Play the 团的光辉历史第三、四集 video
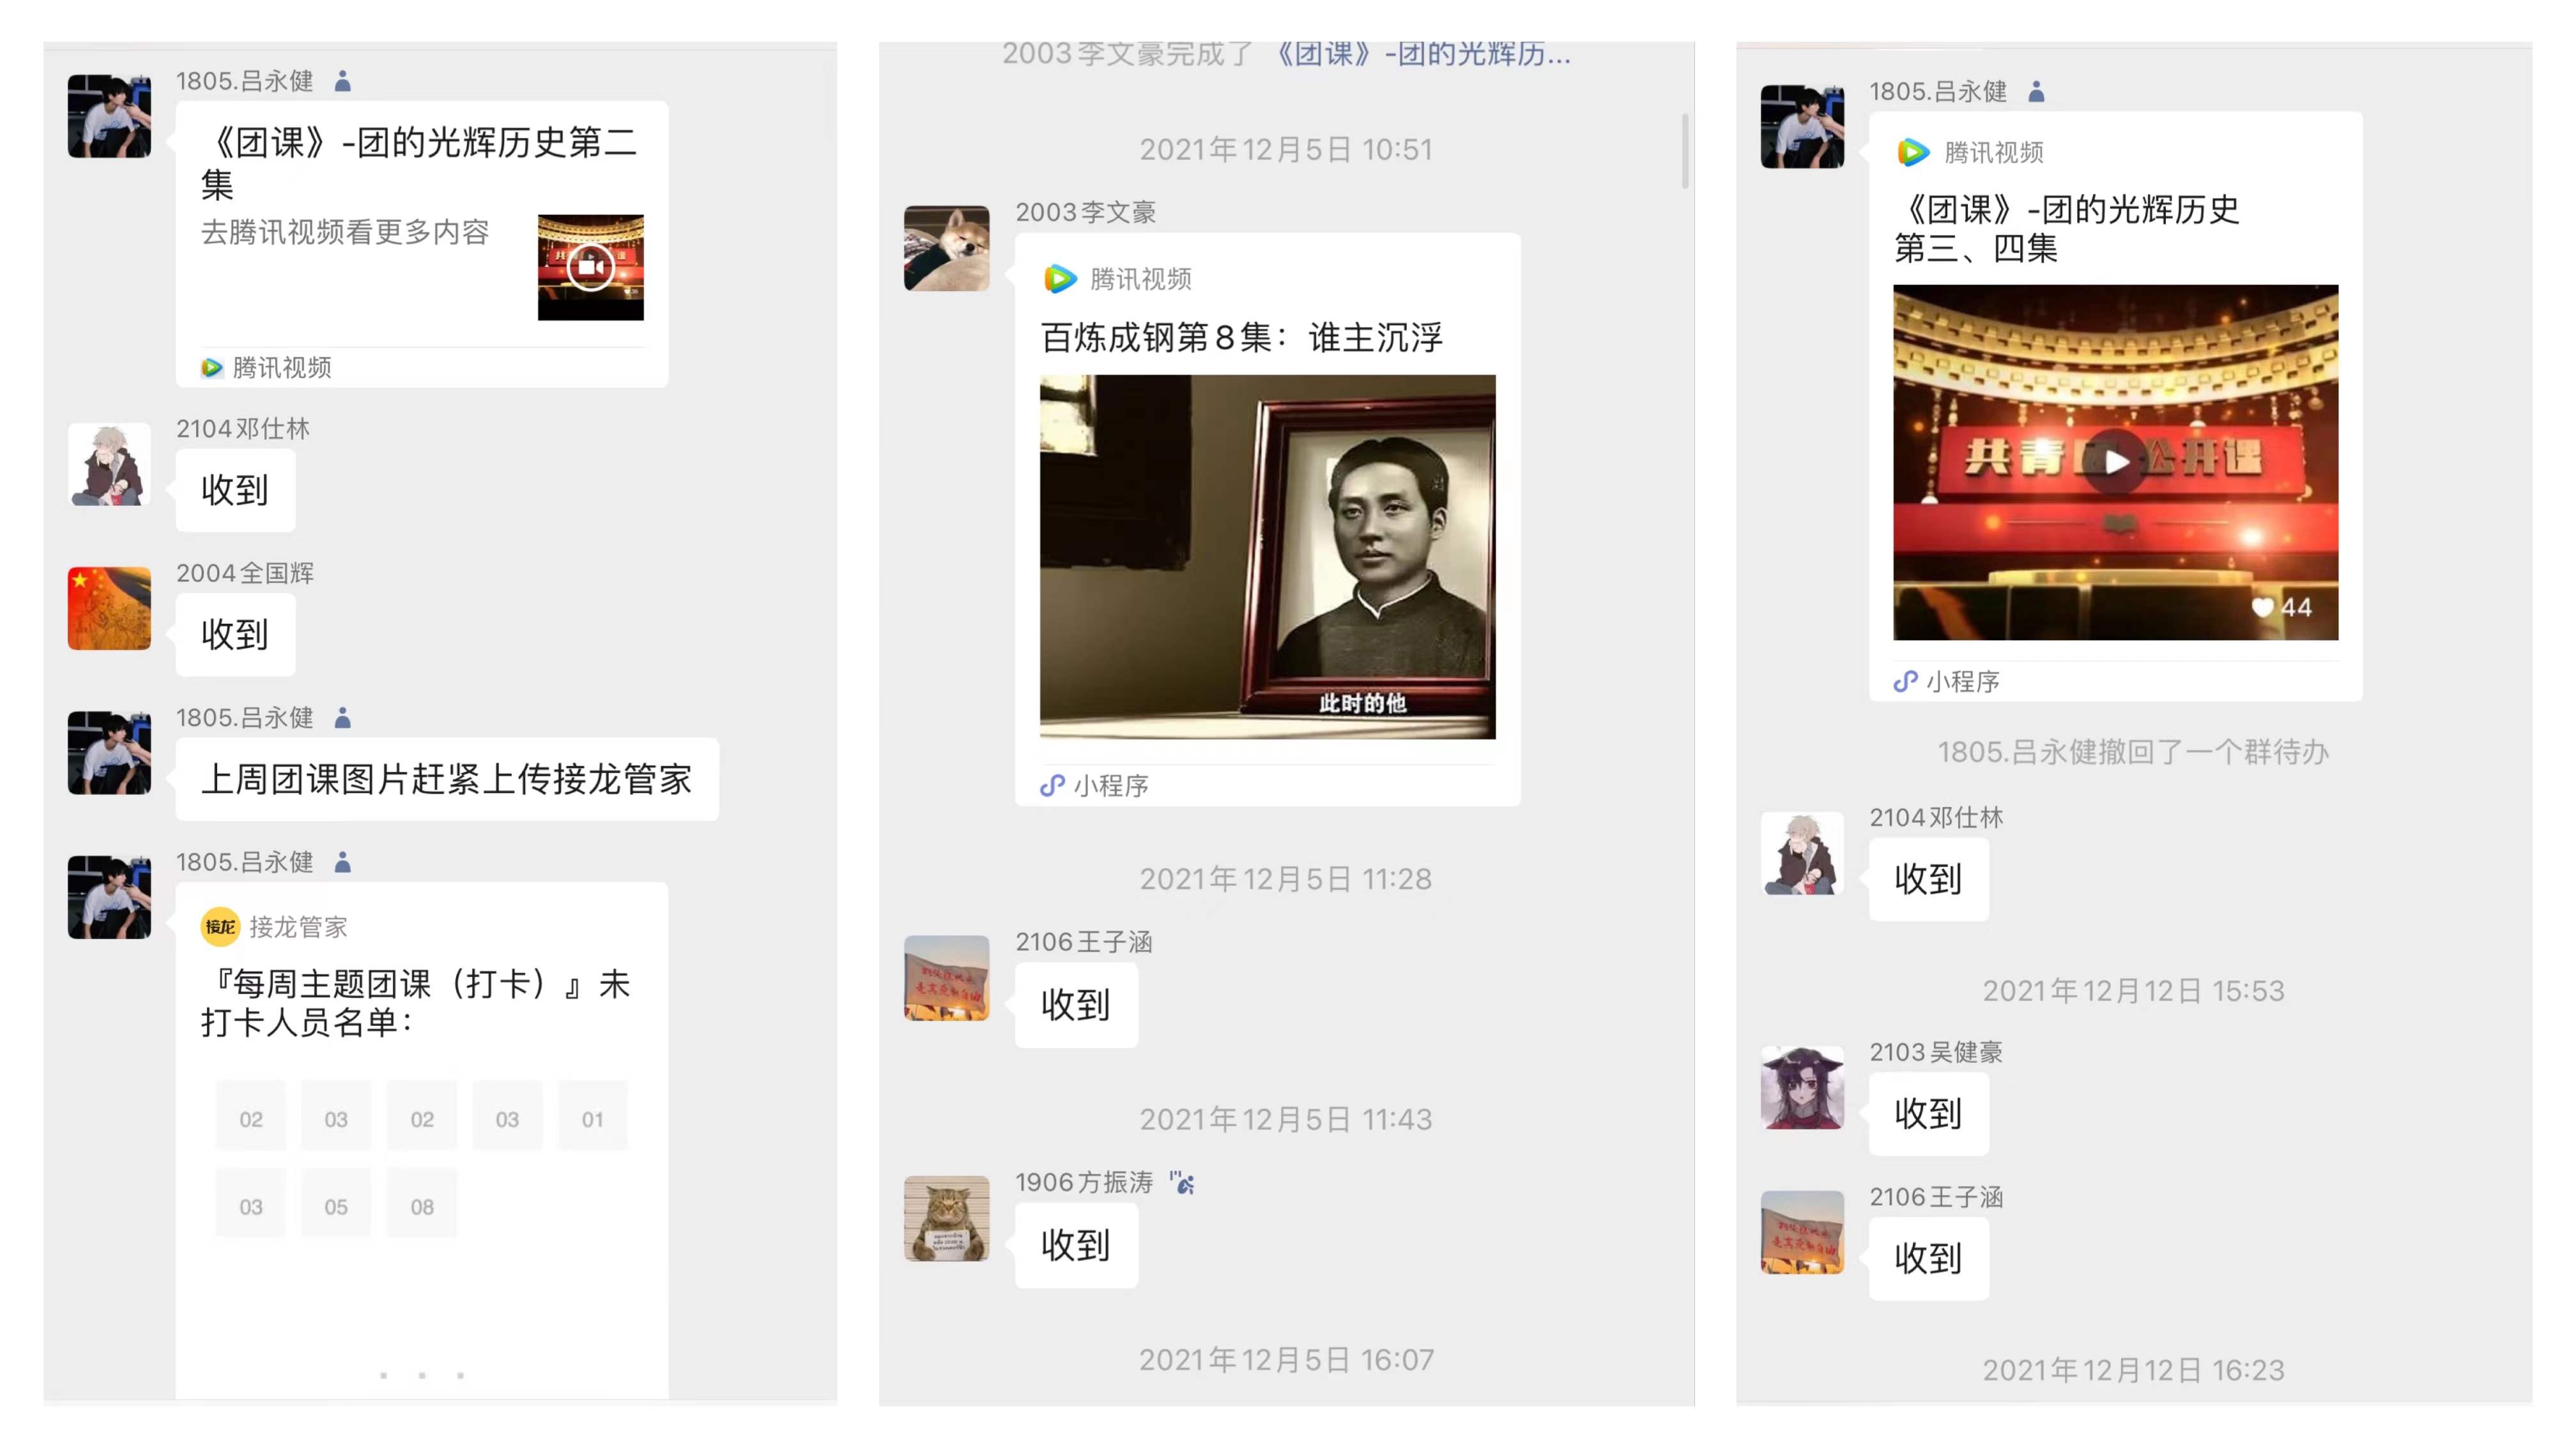 (2115, 462)
